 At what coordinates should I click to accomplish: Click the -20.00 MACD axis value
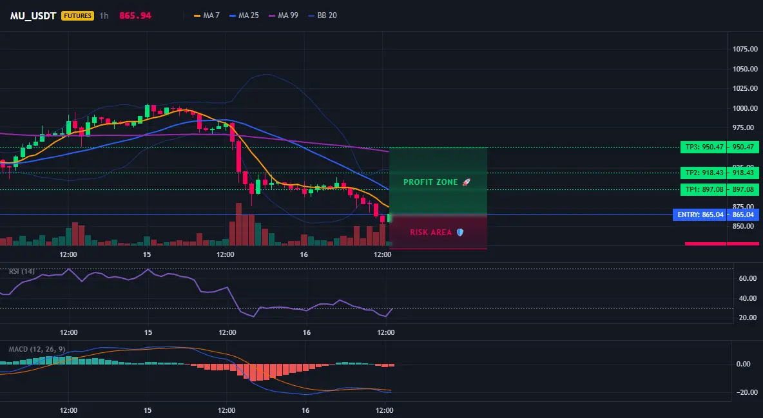746,392
